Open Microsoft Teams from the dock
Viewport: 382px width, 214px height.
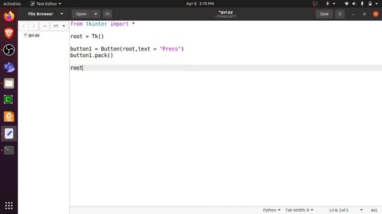(x=9, y=67)
